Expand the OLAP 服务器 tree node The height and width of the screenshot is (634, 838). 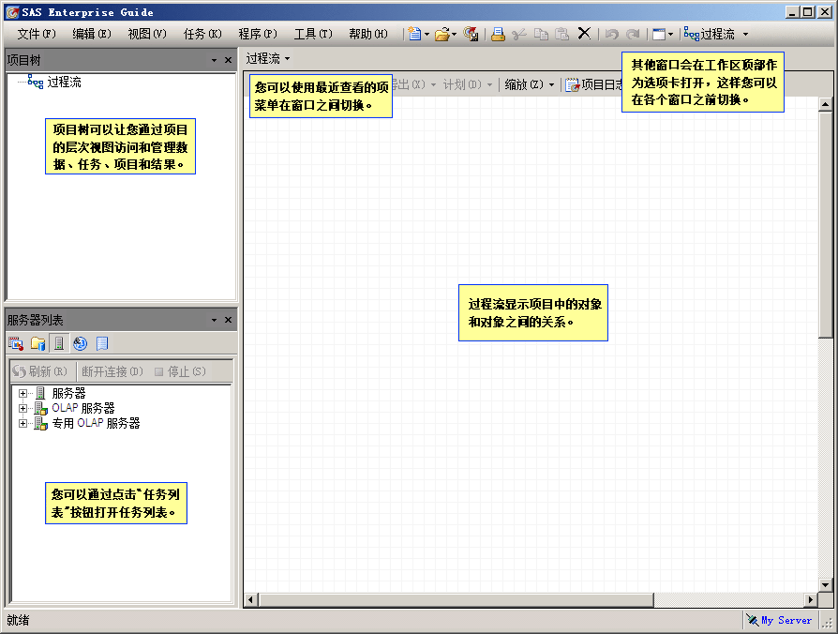pyautogui.click(x=22, y=408)
